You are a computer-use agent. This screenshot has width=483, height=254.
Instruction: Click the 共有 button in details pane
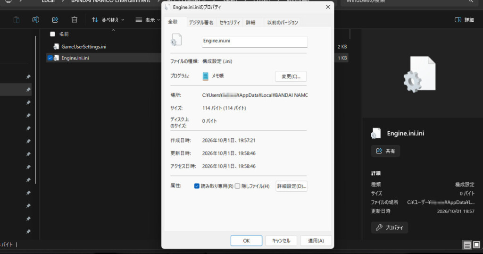pyautogui.click(x=385, y=151)
